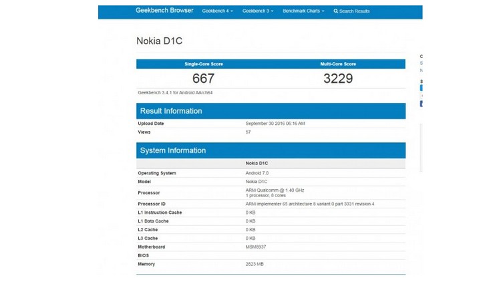This screenshot has width=501, height=282.
Task: Select the multi-core score value 3229
Action: pos(338,78)
